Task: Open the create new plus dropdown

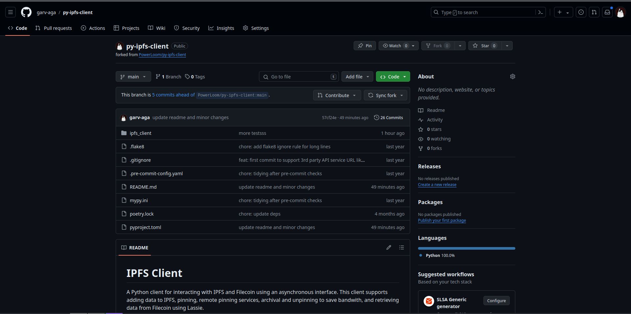Action: (563, 12)
